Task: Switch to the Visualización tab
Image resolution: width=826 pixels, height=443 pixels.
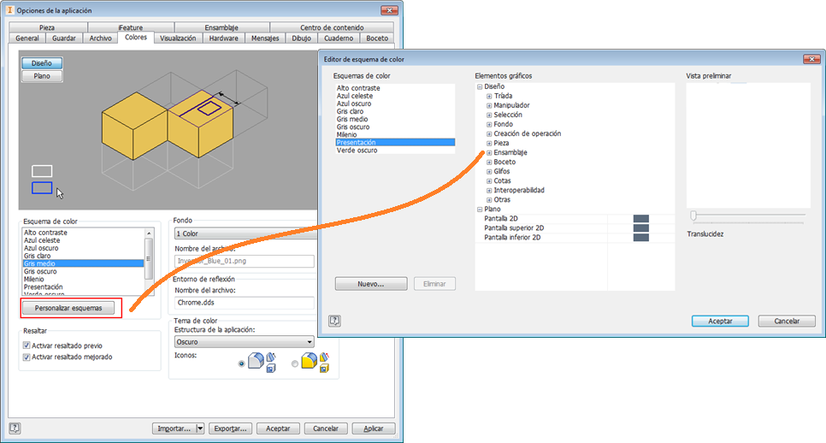Action: [178, 38]
